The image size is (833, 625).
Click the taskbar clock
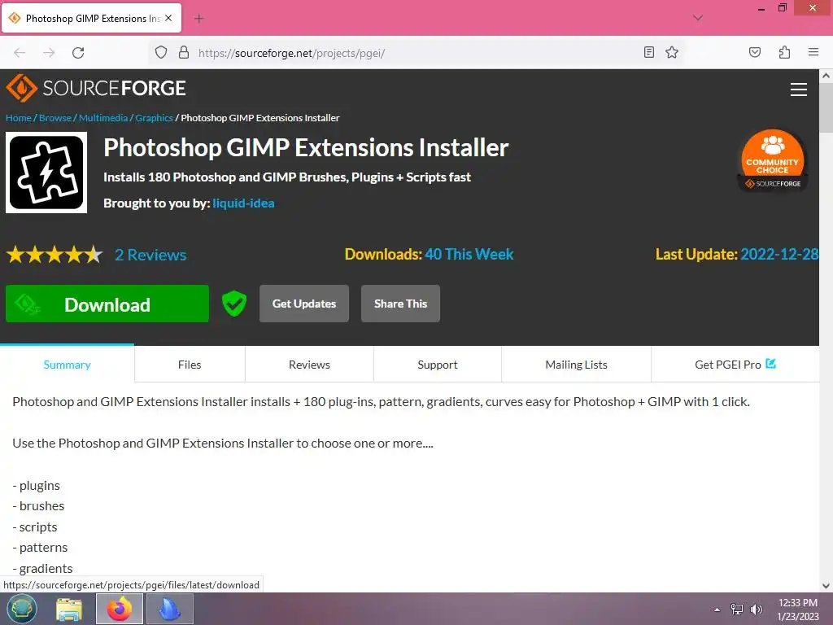tap(798, 610)
